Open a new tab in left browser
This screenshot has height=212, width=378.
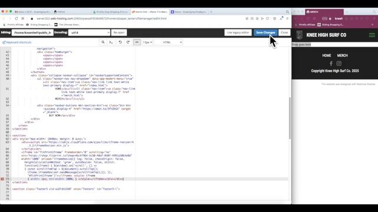[x=211, y=12]
